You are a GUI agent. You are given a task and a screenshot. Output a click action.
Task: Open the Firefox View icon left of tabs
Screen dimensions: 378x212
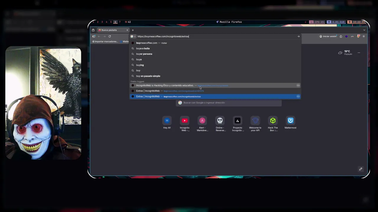point(93,30)
